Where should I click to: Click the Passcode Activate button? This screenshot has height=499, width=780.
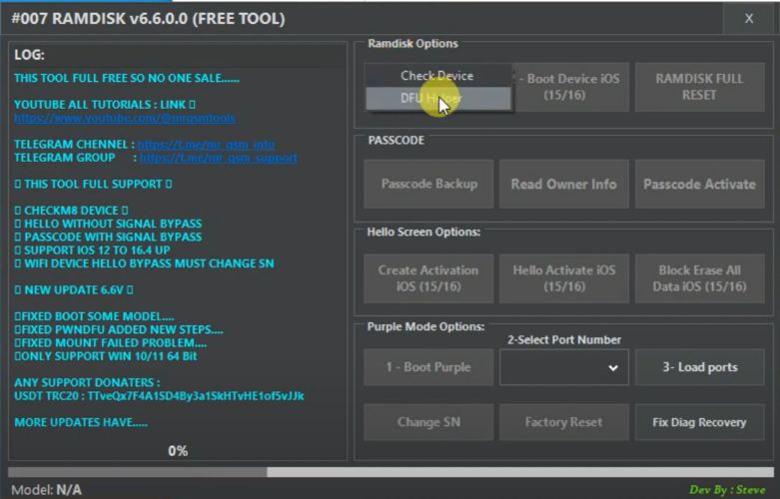[x=699, y=184]
